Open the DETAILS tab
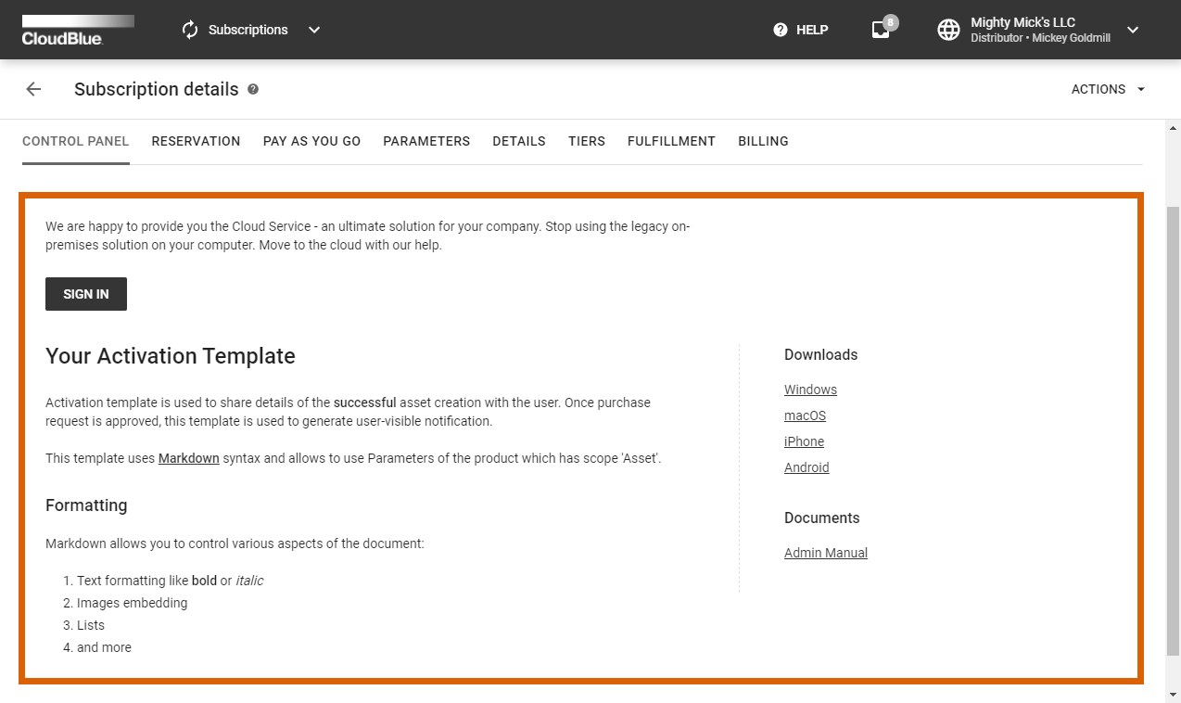The image size is (1181, 703). pyautogui.click(x=519, y=141)
